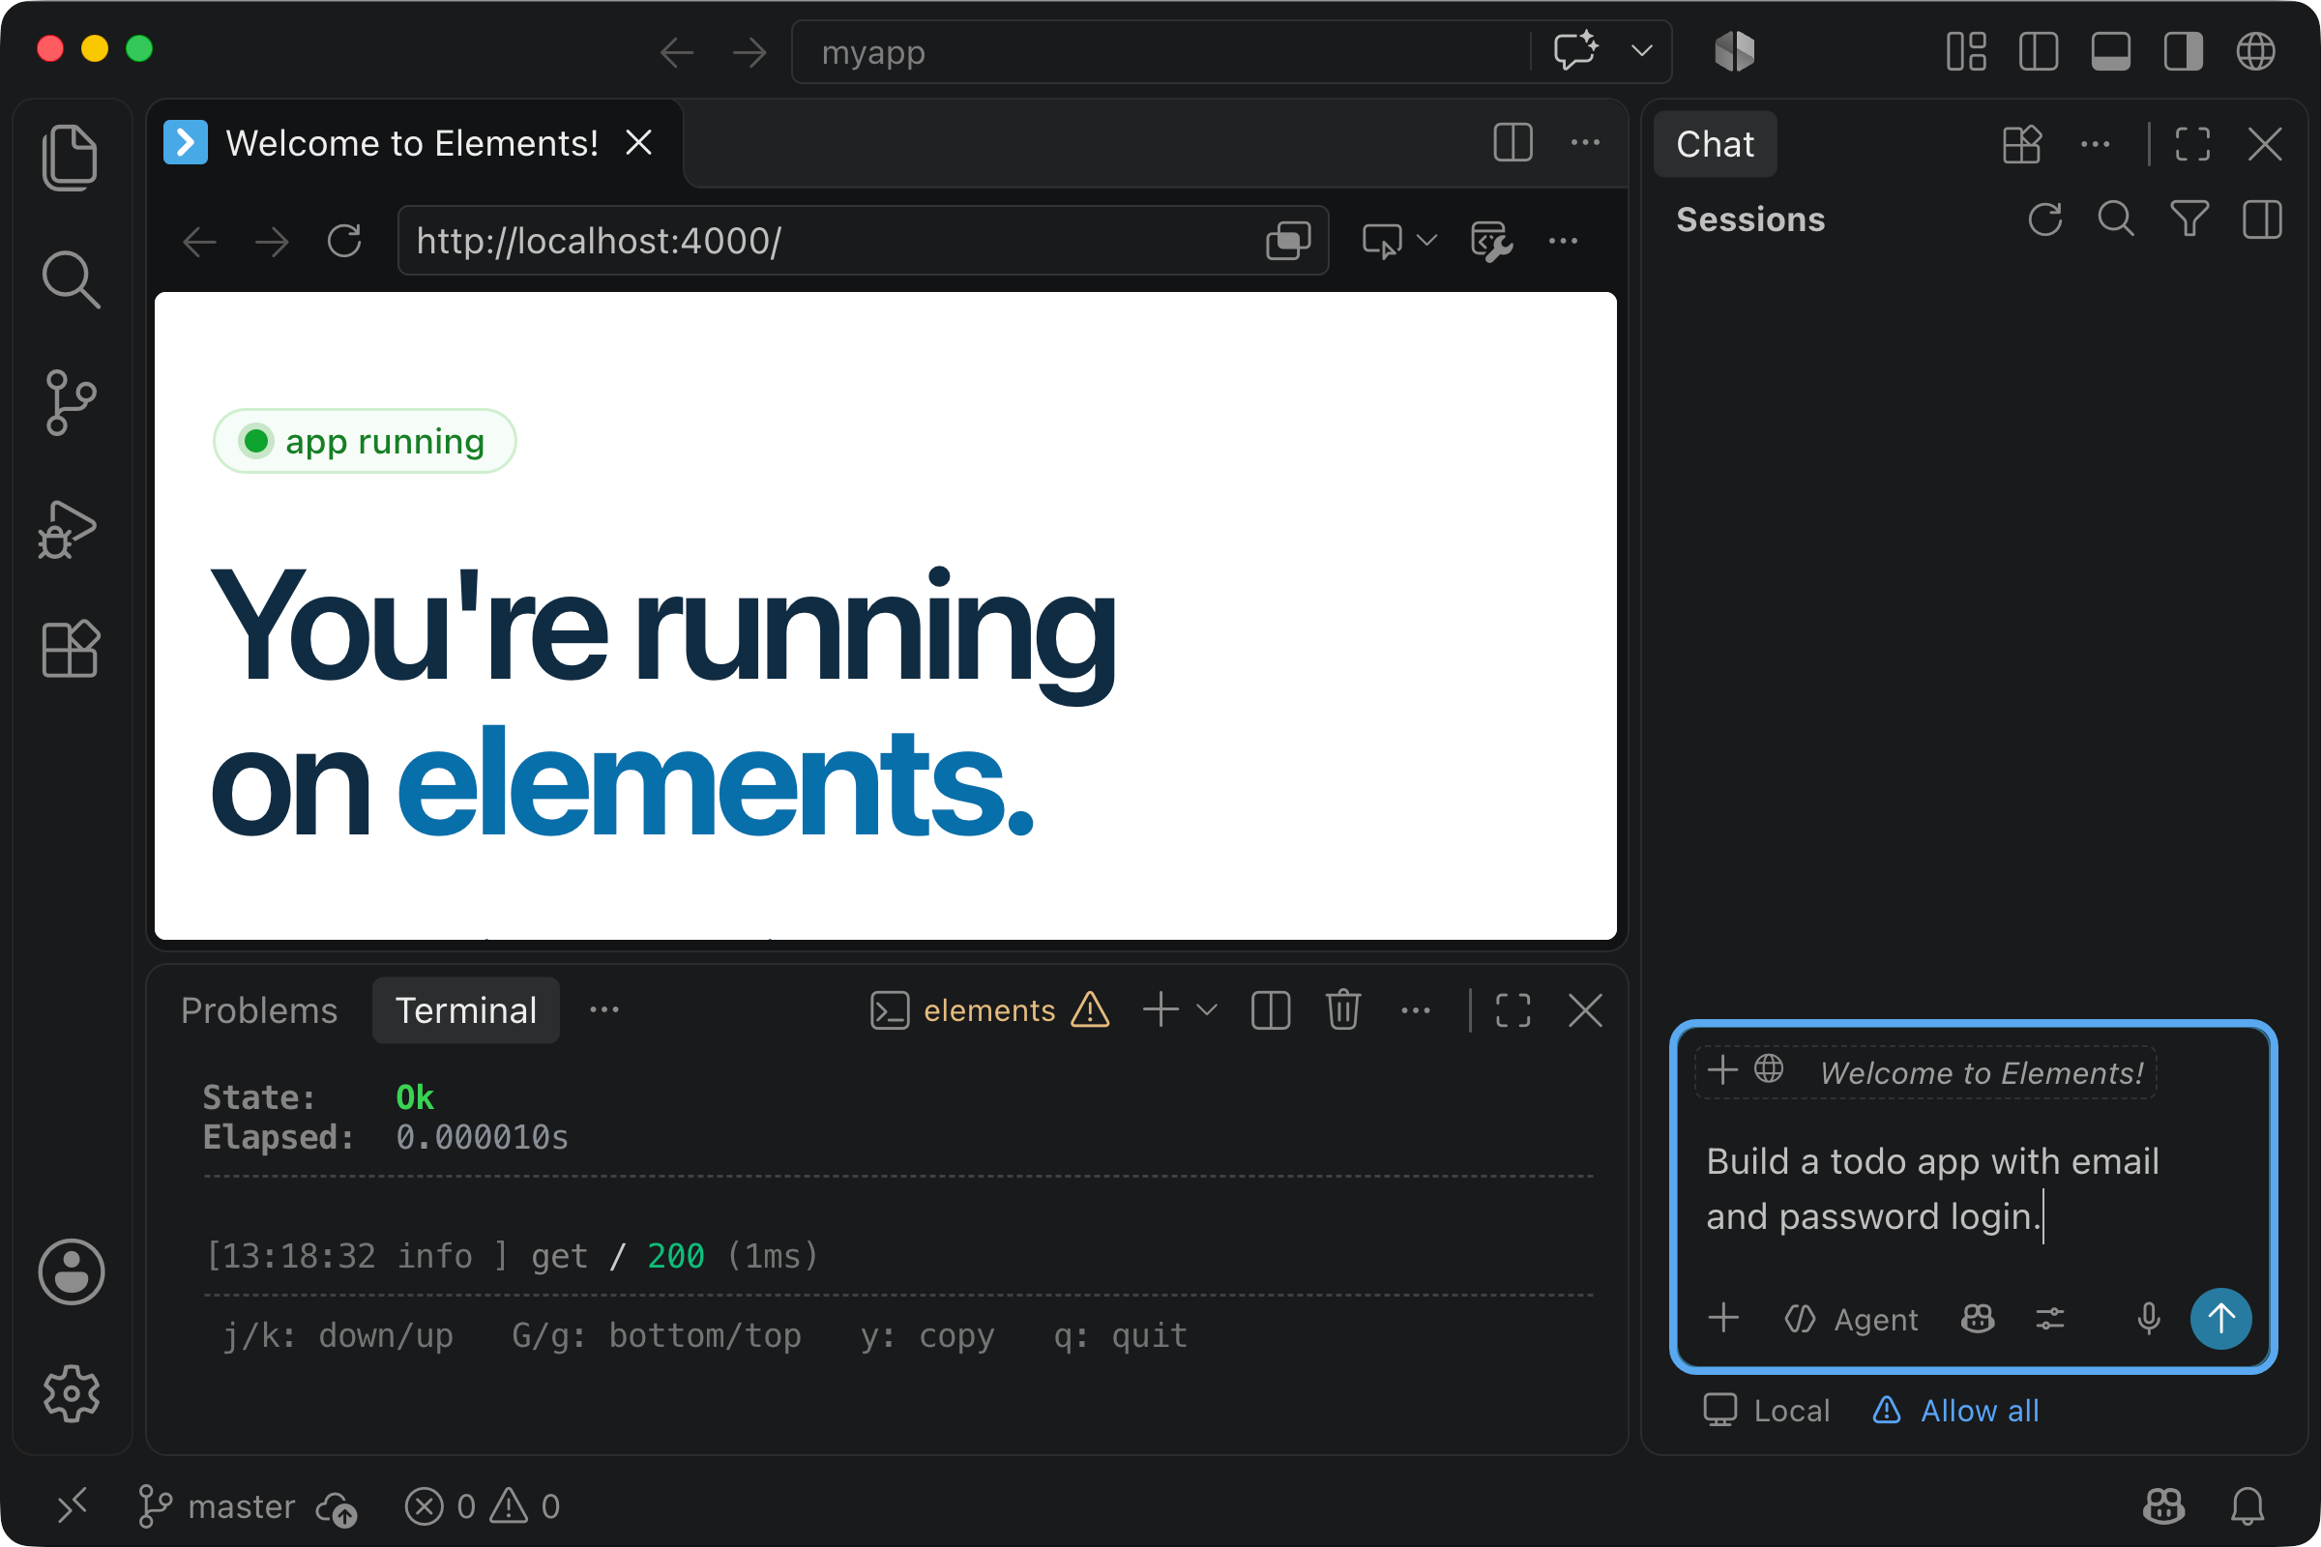Open the Search view in sidebar
Image resolution: width=2321 pixels, height=1547 pixels.
(x=70, y=280)
